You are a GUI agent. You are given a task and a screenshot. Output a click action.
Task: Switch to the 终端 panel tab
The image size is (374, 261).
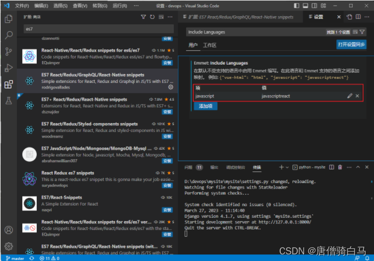257,167
